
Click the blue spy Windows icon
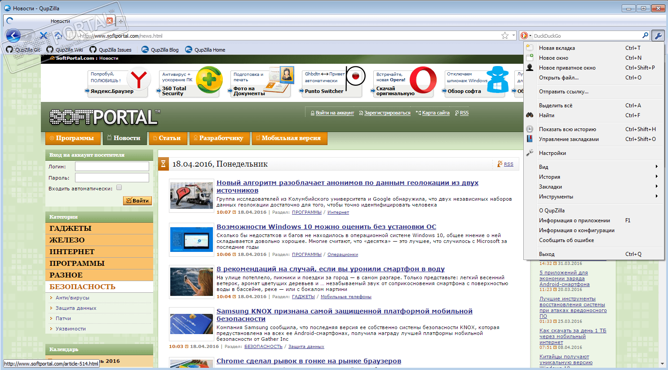(498, 79)
